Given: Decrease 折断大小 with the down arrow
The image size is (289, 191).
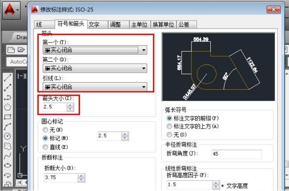Looking at the screenshot, I should (81, 180).
